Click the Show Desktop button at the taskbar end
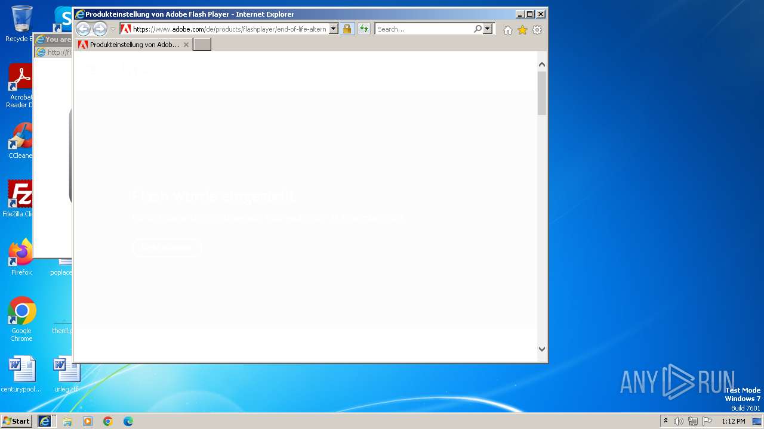Viewport: 764px width, 429px height. tap(758, 421)
